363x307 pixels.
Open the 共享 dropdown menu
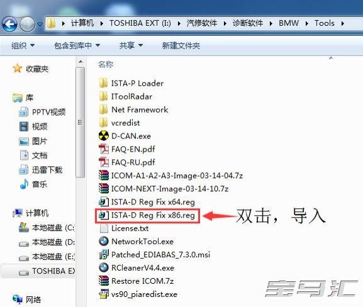click(x=131, y=45)
